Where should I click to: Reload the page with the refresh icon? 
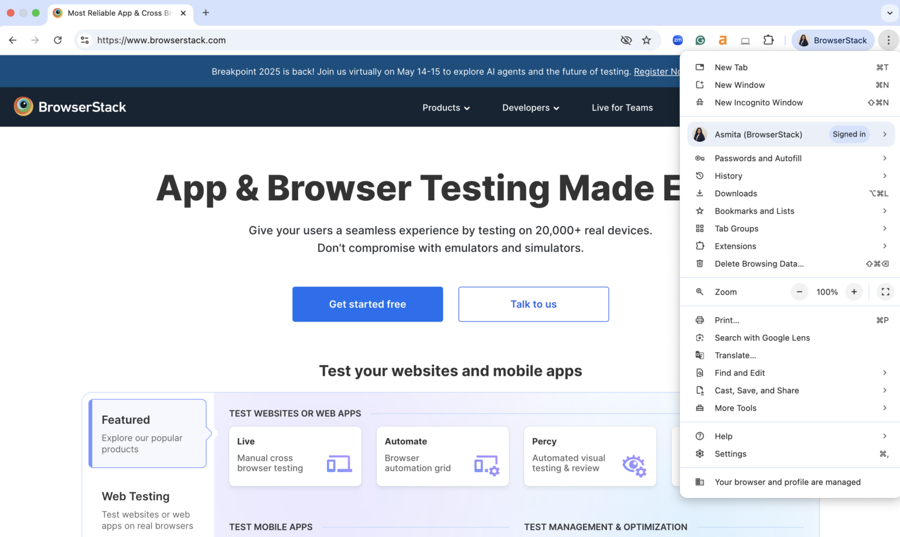click(x=57, y=40)
